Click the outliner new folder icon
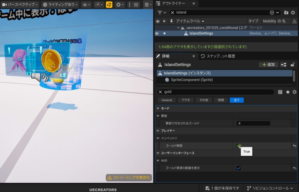The width and height of the screenshot is (299, 192). (286, 13)
